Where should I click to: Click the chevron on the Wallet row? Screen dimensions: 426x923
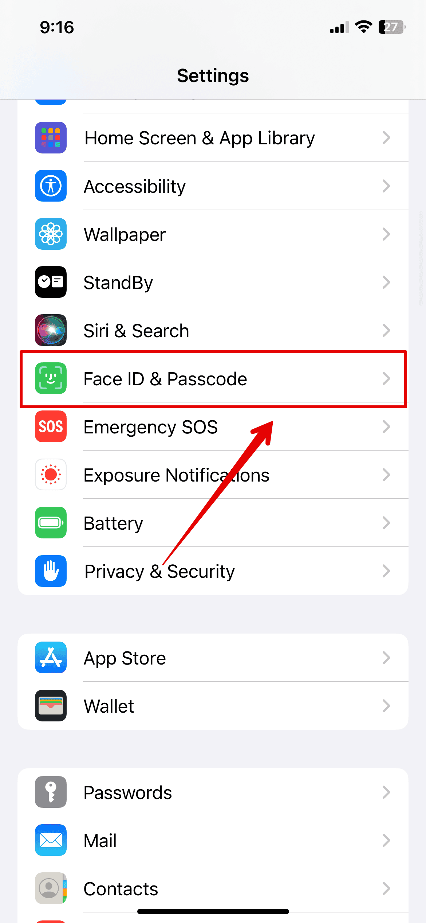click(x=386, y=706)
